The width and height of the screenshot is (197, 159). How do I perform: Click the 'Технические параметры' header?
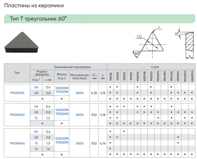point(72,67)
